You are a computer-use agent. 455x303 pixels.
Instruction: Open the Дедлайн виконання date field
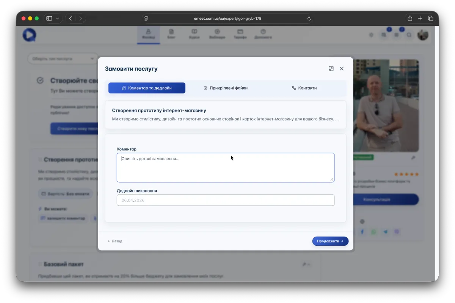[225, 200]
